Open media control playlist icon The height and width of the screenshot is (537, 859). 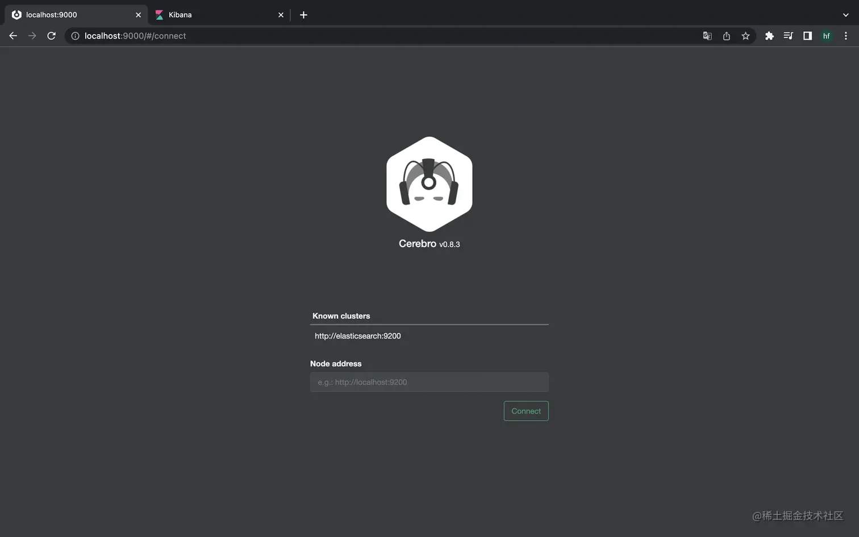tap(788, 36)
